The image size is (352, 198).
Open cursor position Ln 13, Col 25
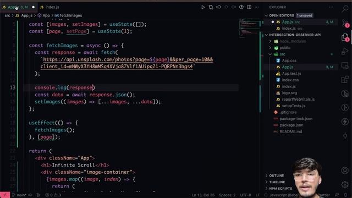[x=203, y=195]
